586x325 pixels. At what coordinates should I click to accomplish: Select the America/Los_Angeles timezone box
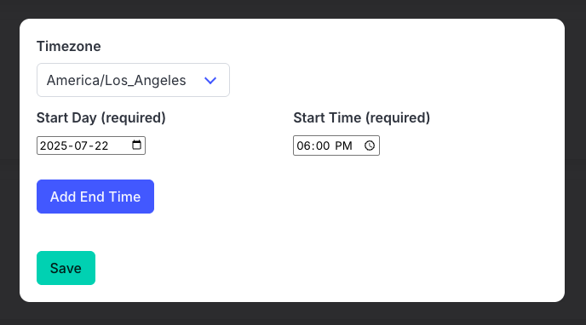pyautogui.click(x=133, y=80)
